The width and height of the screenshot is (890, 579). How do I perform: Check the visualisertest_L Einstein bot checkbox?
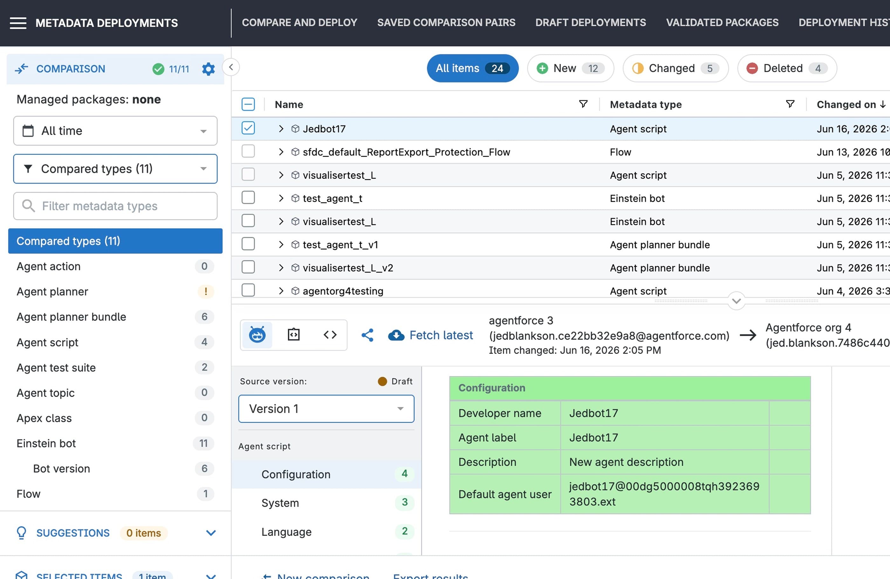point(248,221)
